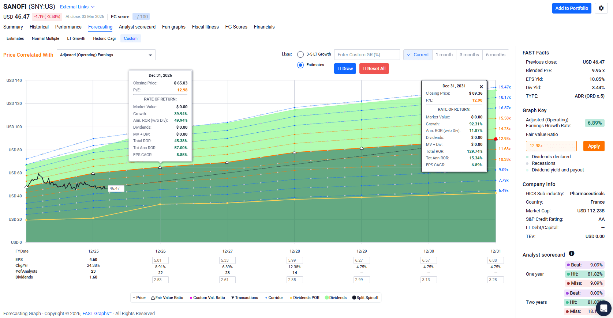Click the red 12.98x marker on chart
This screenshot has height=318, width=613.
point(496,139)
